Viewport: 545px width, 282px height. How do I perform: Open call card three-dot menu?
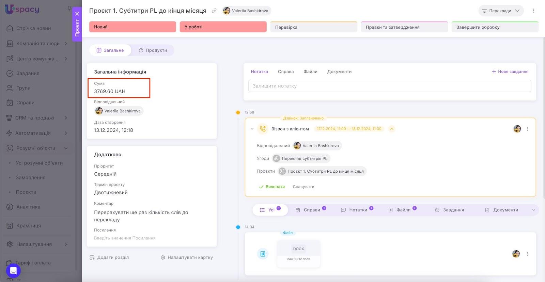tap(528, 129)
